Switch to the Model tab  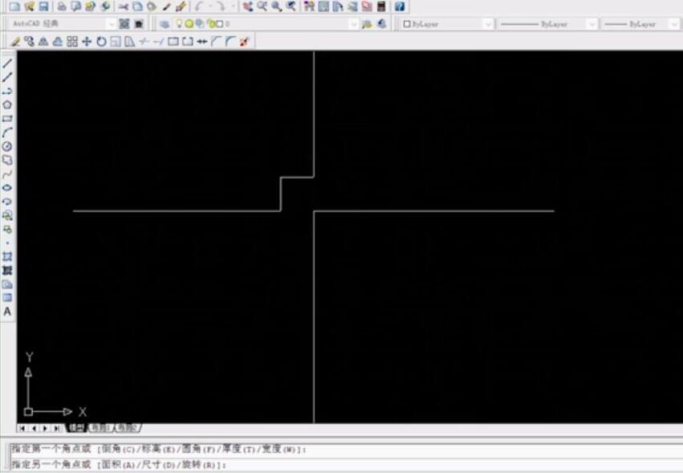(76, 428)
